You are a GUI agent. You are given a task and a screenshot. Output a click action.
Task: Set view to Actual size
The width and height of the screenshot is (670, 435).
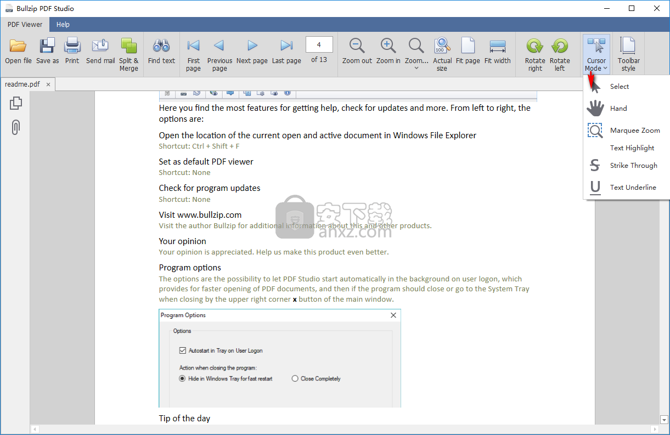442,54
